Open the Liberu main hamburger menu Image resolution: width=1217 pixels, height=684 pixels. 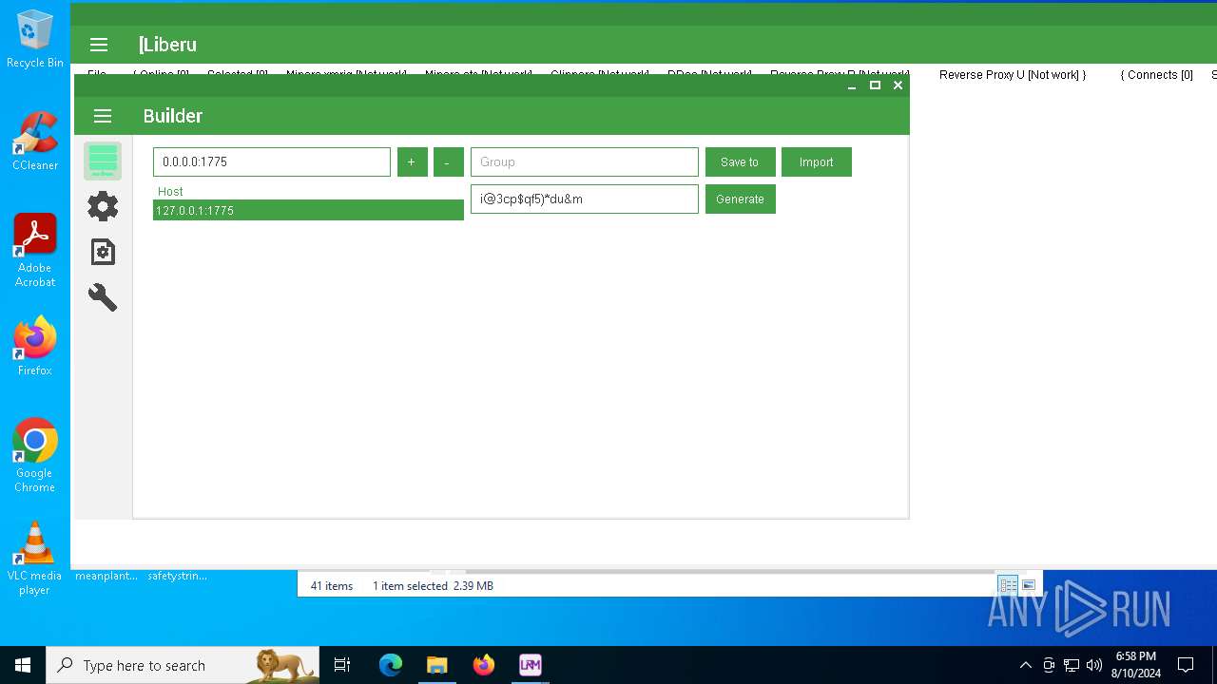(x=99, y=45)
